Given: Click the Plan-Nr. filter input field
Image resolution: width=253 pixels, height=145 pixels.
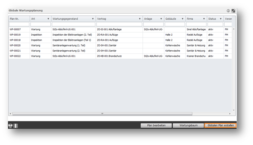Looking at the screenshot, I should point(19,24).
